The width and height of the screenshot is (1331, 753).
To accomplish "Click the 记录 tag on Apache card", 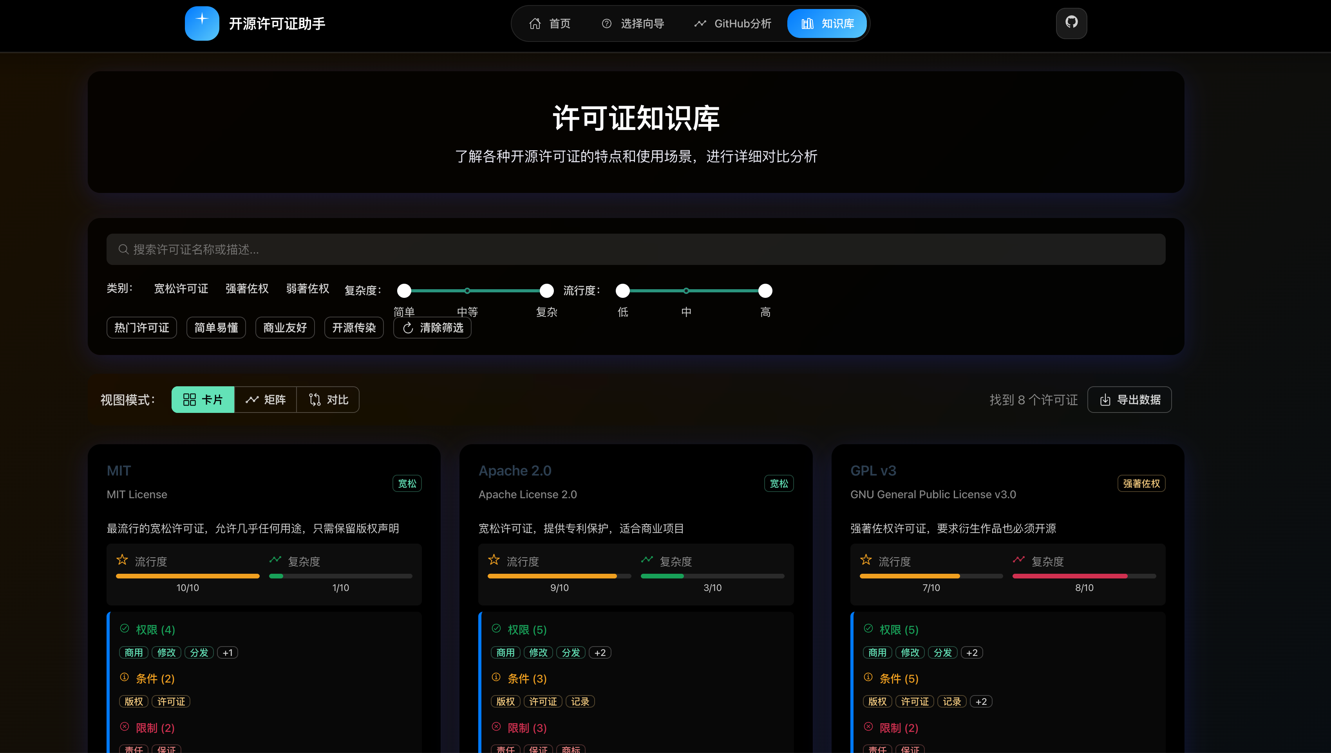I will pyautogui.click(x=580, y=701).
